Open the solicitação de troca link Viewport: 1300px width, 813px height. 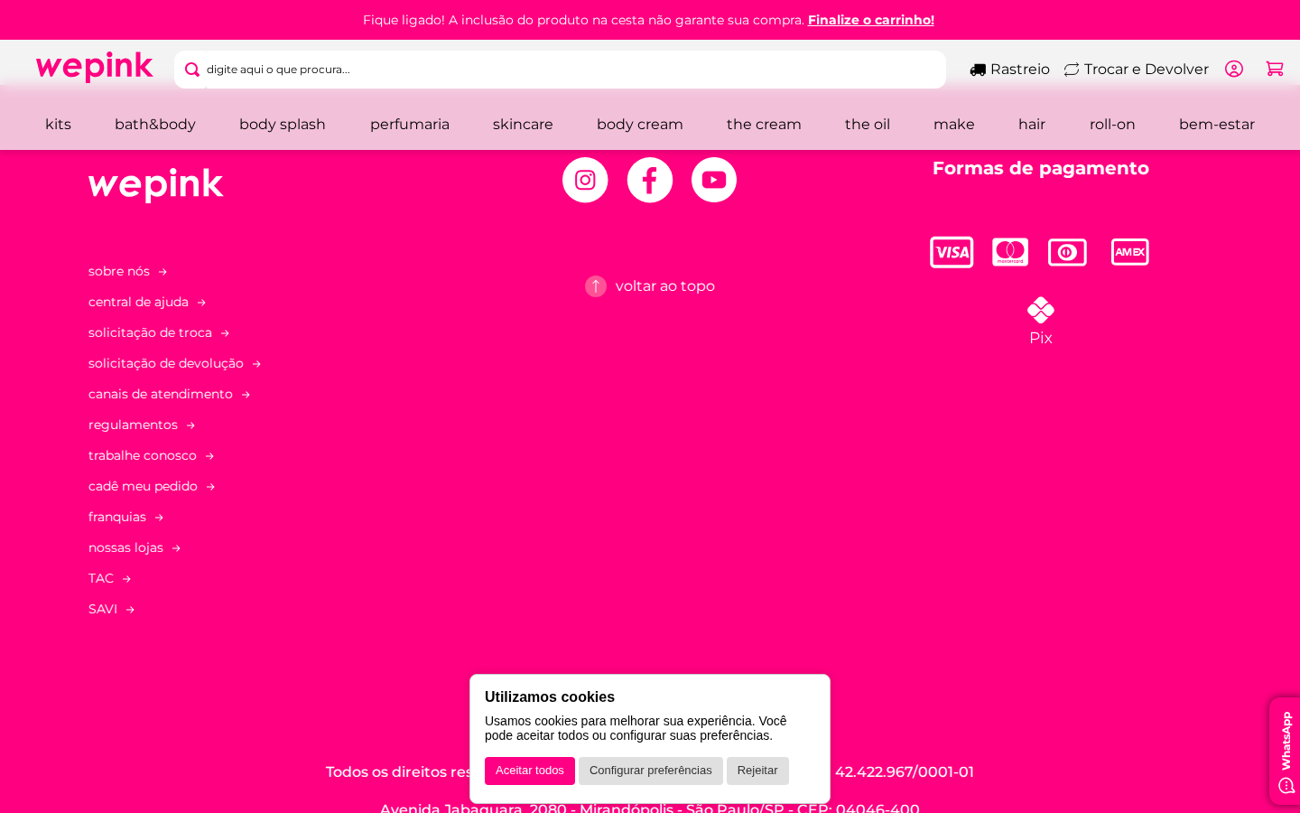pos(159,332)
